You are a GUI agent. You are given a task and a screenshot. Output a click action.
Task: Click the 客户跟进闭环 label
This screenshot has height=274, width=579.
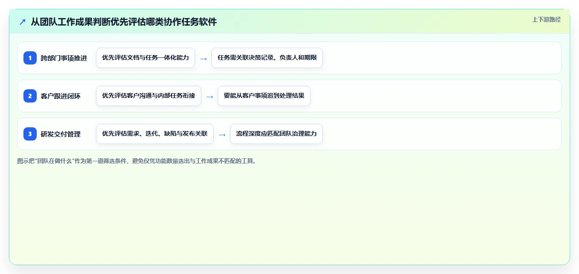coord(61,96)
